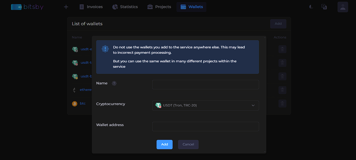Click the Bitcoin coin icon
This screenshot has width=356, height=160.
click(75, 104)
